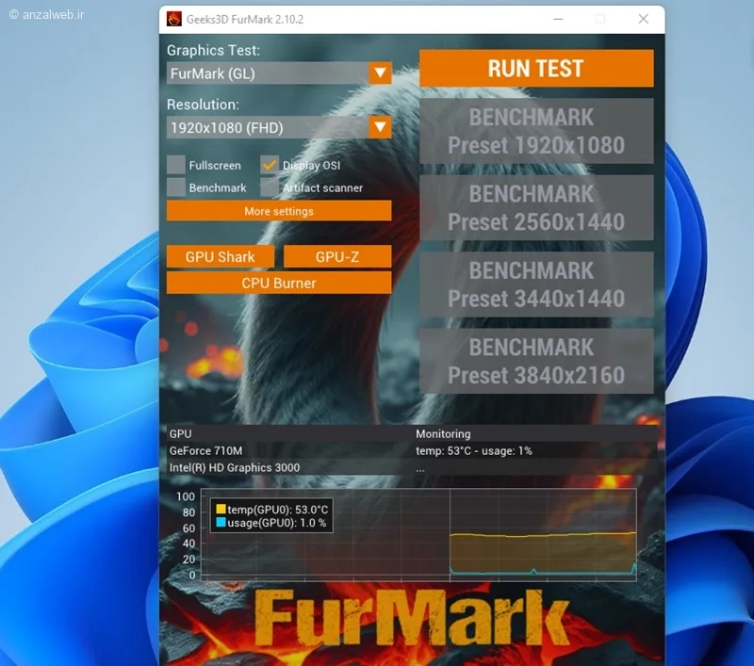Click the Geeks3D FurMark 2.10.2 title text
This screenshot has height=666, width=754.
245,19
